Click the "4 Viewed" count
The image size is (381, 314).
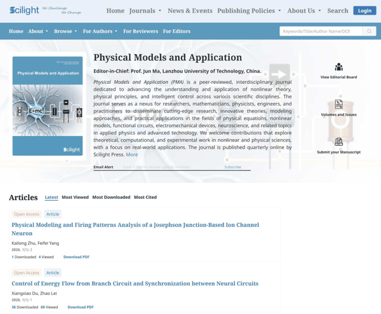click(x=46, y=257)
